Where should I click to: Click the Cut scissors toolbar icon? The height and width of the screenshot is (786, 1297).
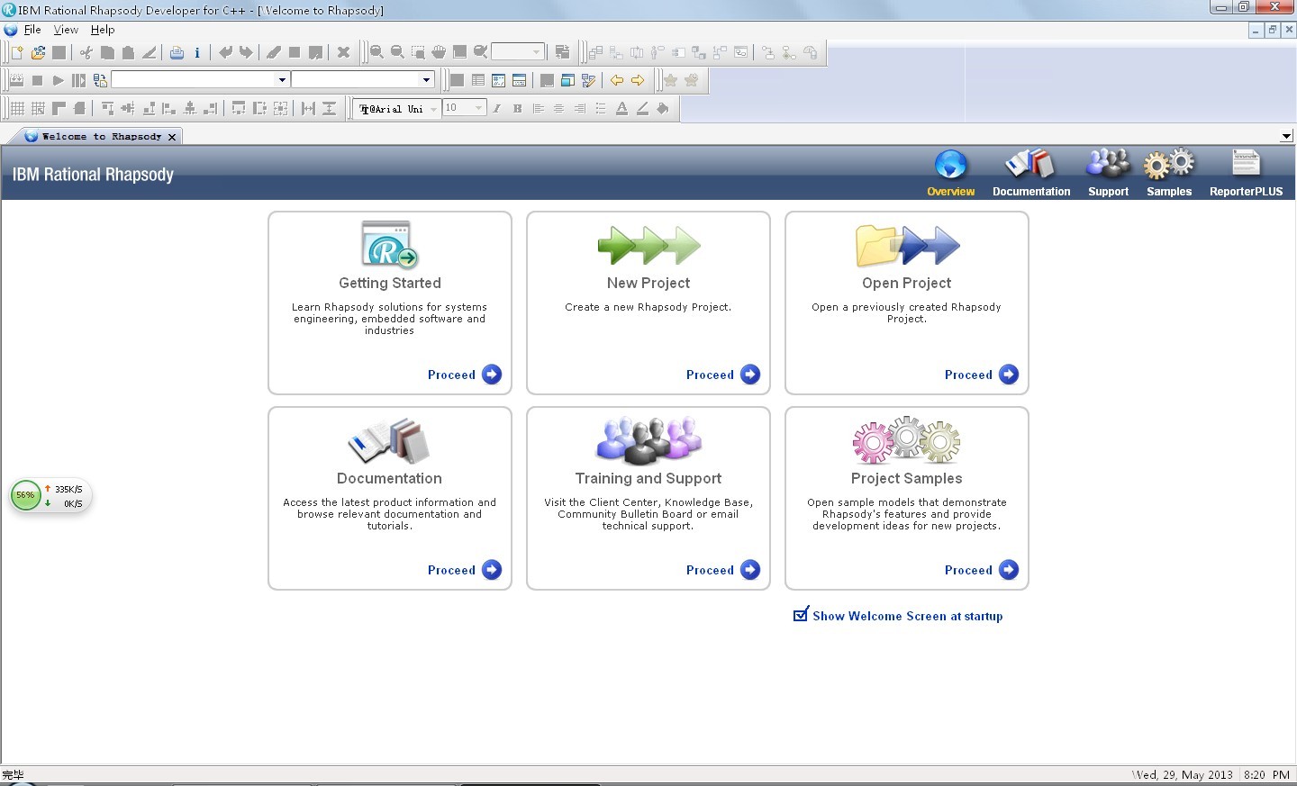[x=86, y=52]
